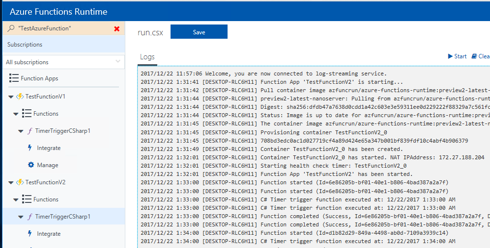Click the search field containing "TestAzureFunction"

tap(64, 28)
